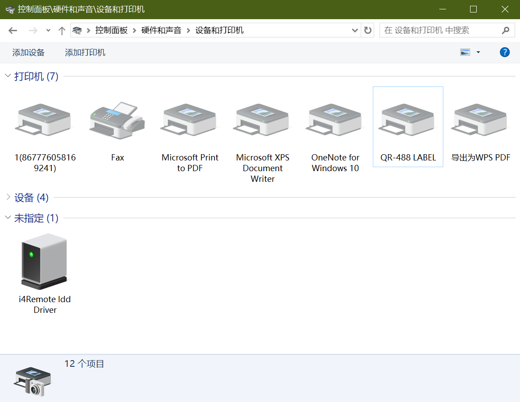The height and width of the screenshot is (402, 520).
Task: Close the 设备和打印机 window
Action: click(505, 9)
